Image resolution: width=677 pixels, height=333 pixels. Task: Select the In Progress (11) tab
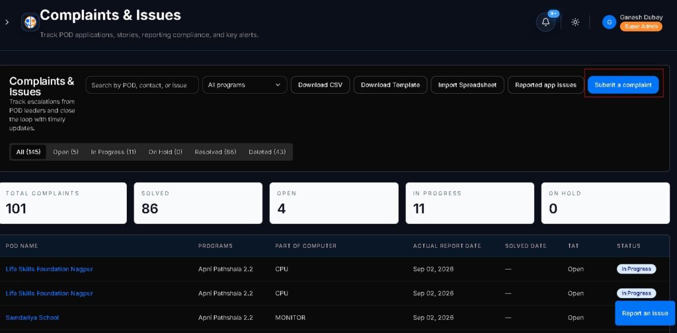point(113,152)
